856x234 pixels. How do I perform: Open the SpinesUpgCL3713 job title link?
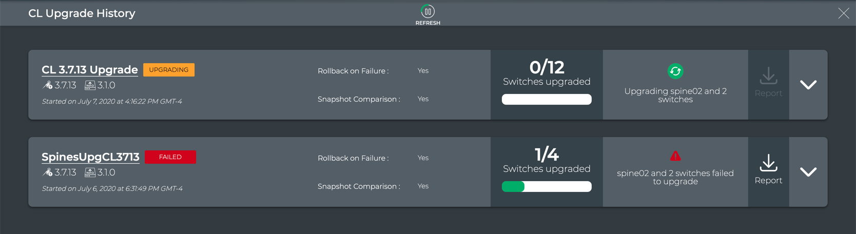pos(90,157)
